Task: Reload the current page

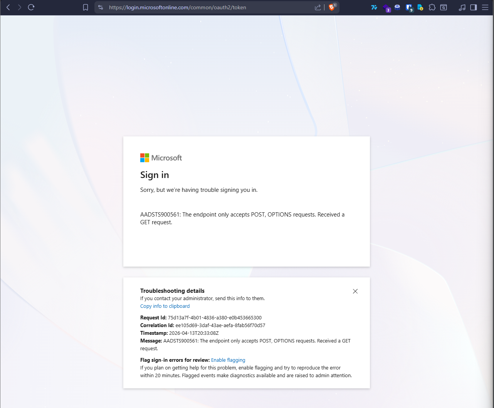Action: [31, 7]
